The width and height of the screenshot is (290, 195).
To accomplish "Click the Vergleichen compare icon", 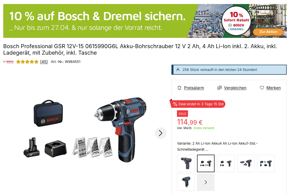I will pyautogui.click(x=219, y=88).
